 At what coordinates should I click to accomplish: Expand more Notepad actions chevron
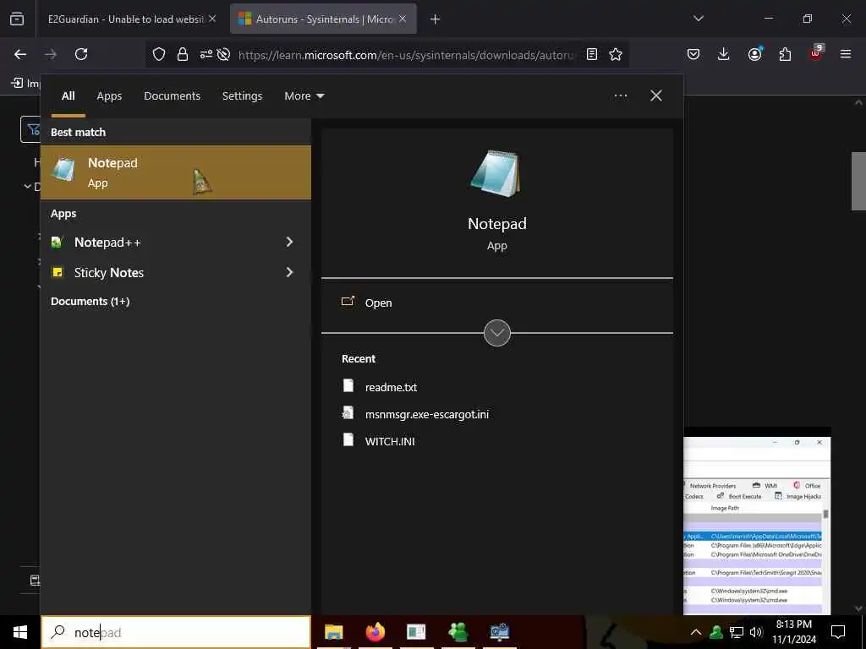[x=497, y=333]
